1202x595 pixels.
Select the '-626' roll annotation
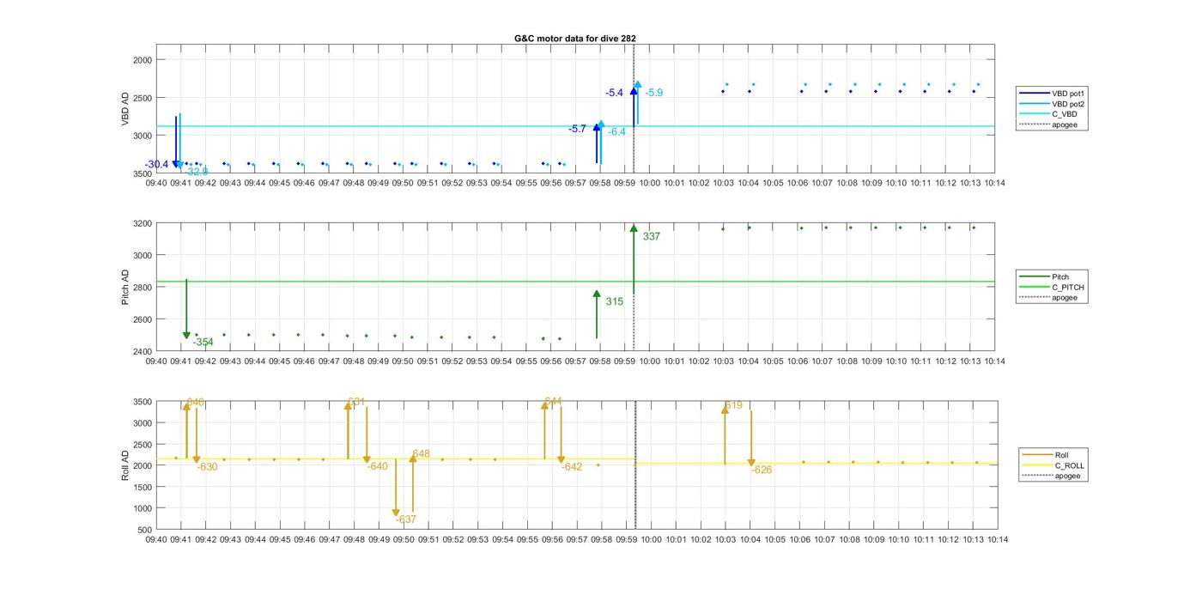(x=762, y=471)
